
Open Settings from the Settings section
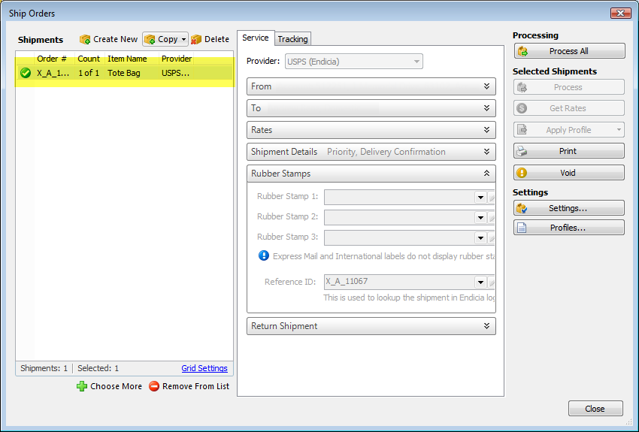[x=569, y=208]
